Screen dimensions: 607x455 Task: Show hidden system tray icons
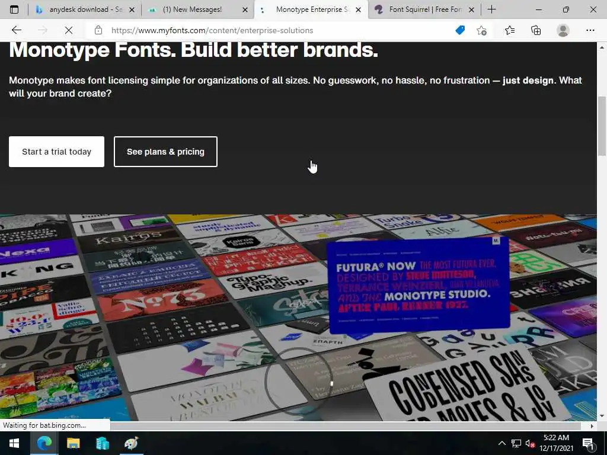(x=501, y=443)
